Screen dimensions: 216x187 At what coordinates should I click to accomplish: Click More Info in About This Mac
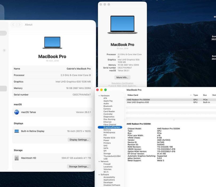click(122, 77)
